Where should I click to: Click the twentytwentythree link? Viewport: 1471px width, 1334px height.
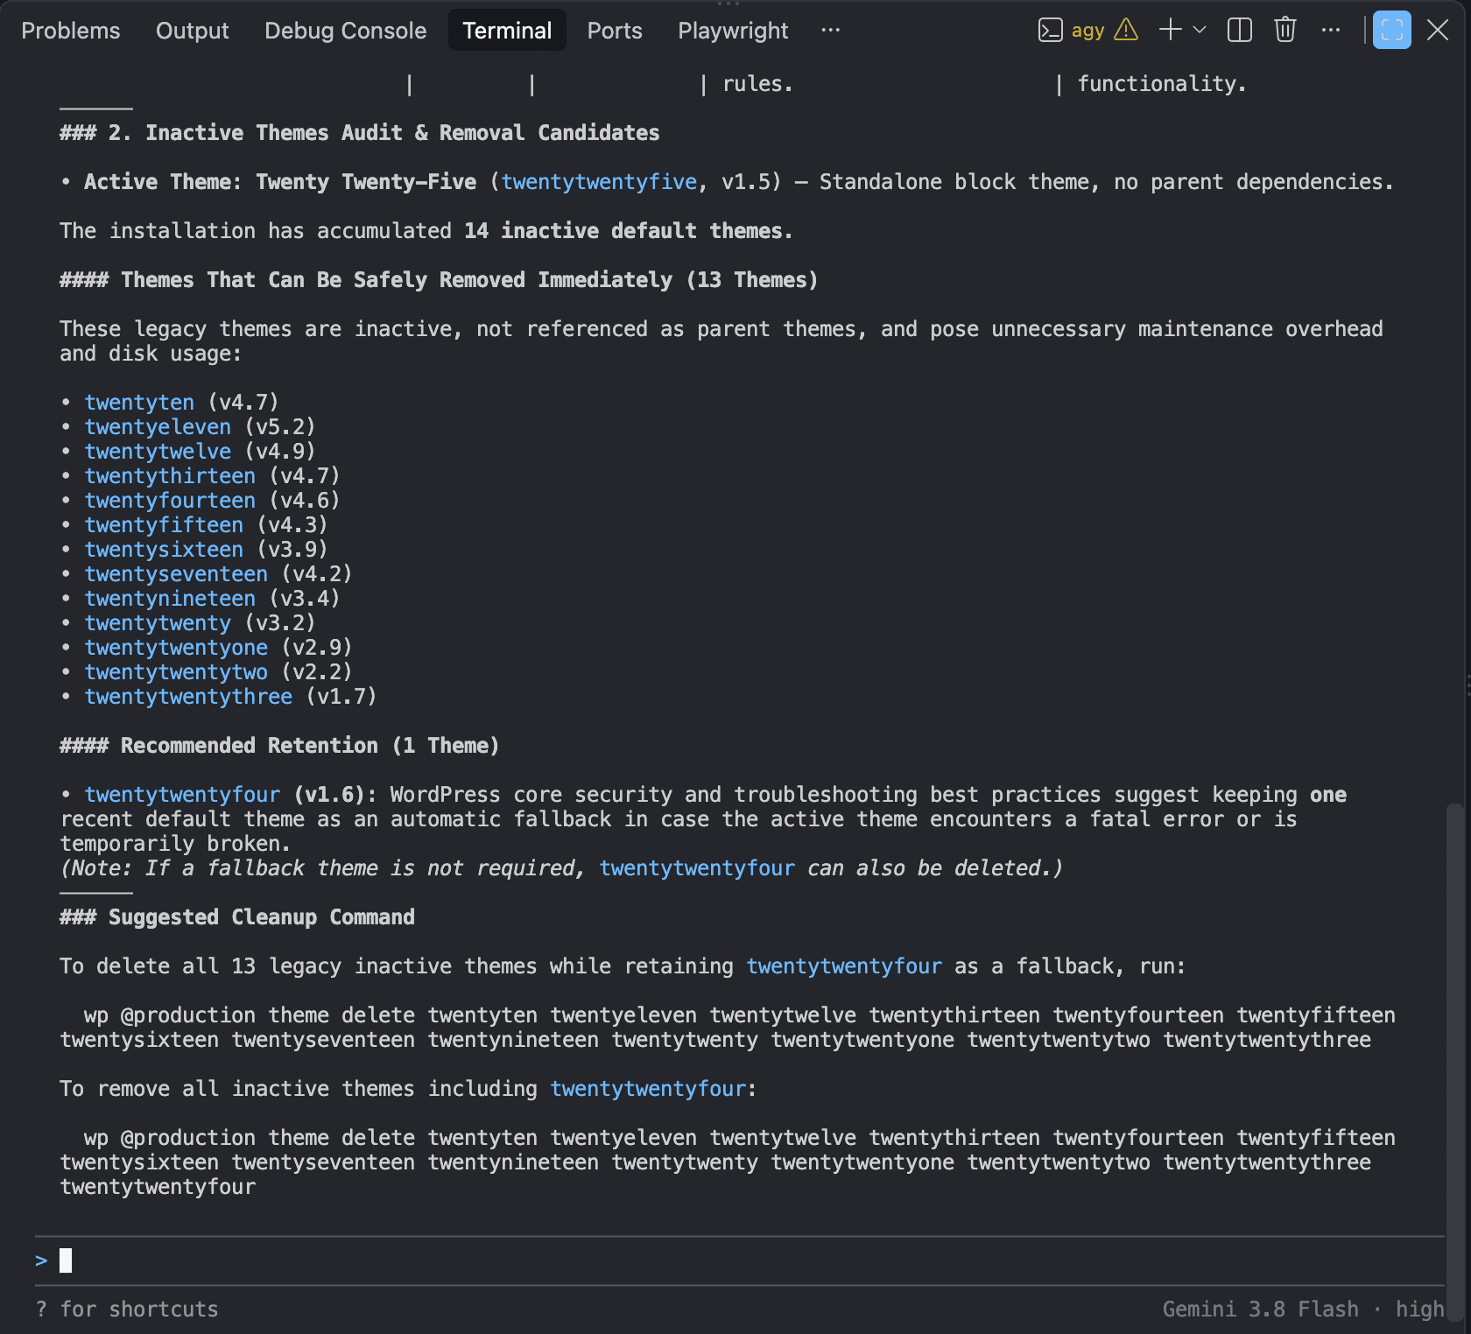tap(188, 697)
